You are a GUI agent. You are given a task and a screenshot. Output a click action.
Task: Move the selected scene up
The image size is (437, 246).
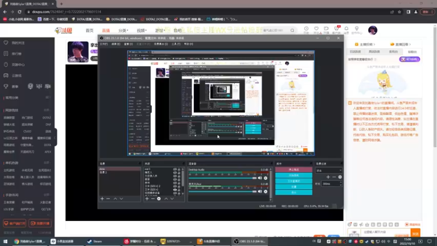coord(115,198)
